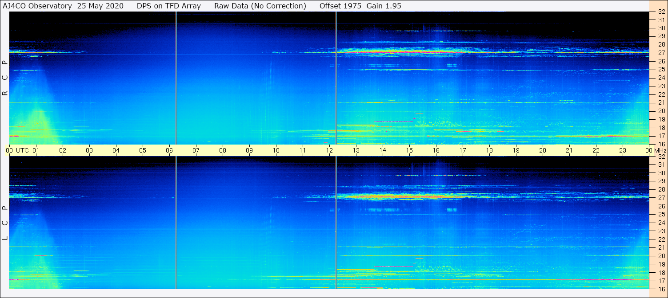Viewport: 668px width, 298px height.
Task: Click hour '06' on the UTC time axis
Action: click(x=169, y=150)
